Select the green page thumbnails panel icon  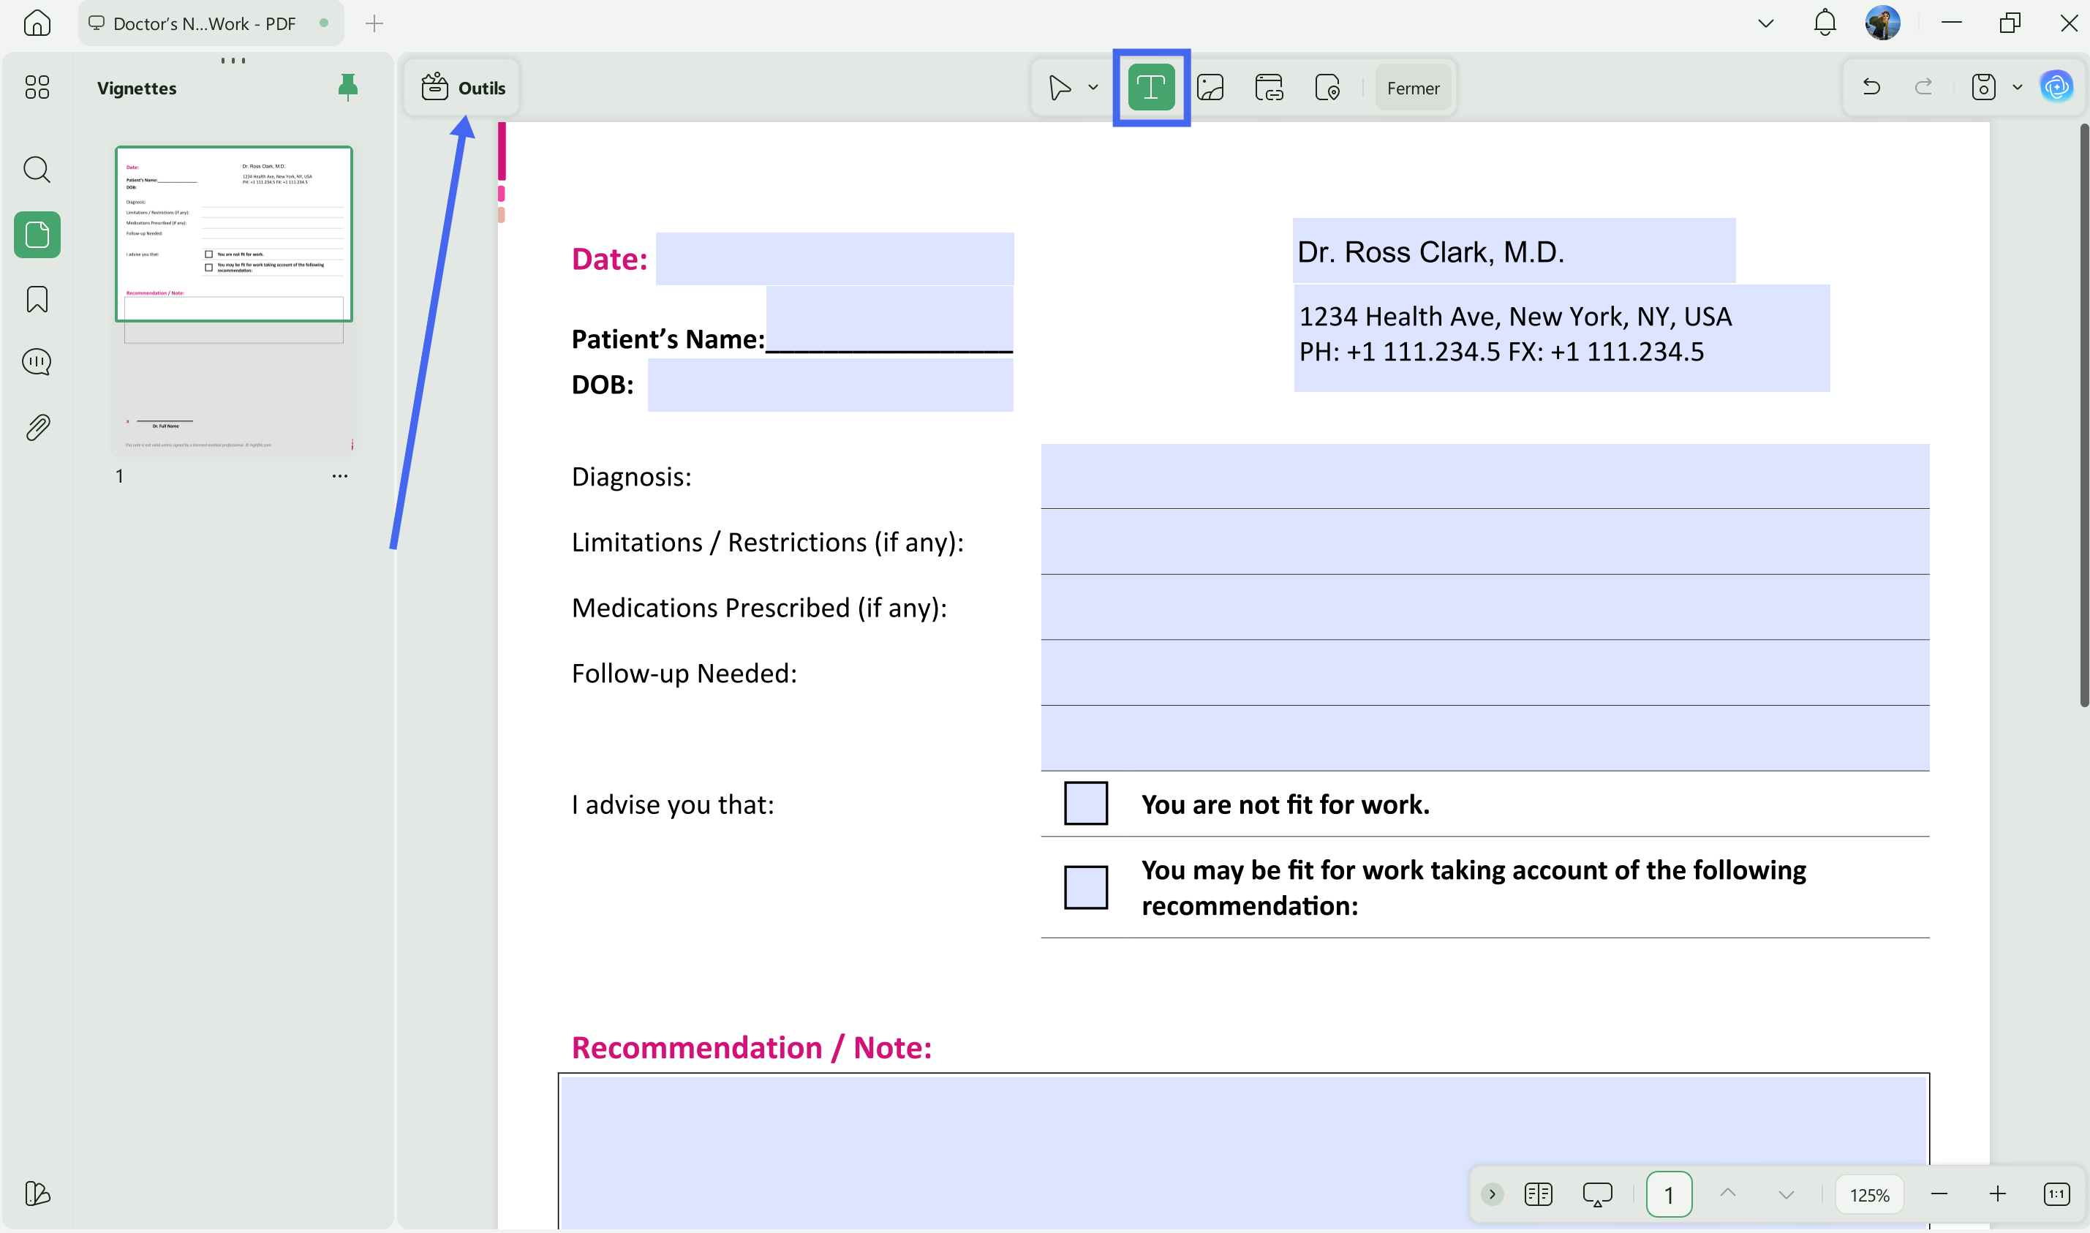pos(37,234)
